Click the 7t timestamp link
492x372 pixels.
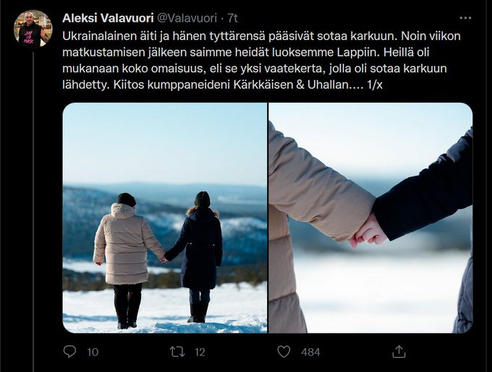pos(232,18)
